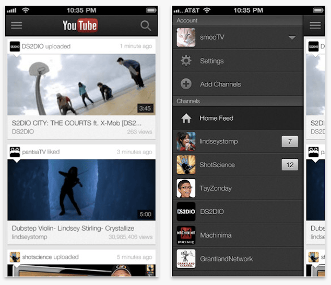Click 'S2DIO CITY: THE COURTS' video title

pos(77,123)
